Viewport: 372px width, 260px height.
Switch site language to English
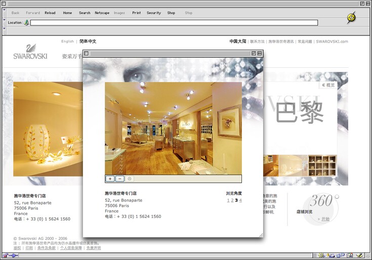(x=68, y=41)
